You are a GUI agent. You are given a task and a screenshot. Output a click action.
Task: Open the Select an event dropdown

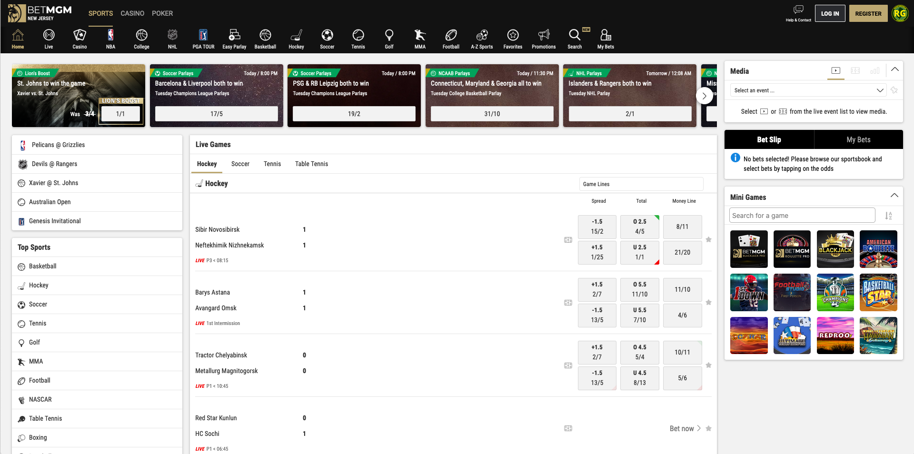[x=808, y=90]
